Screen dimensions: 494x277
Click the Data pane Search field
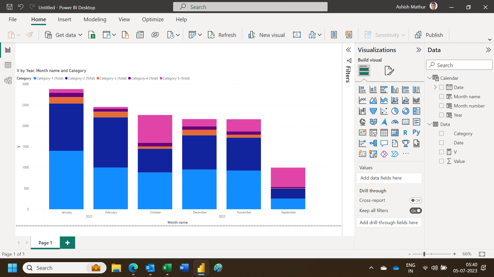[459, 65]
